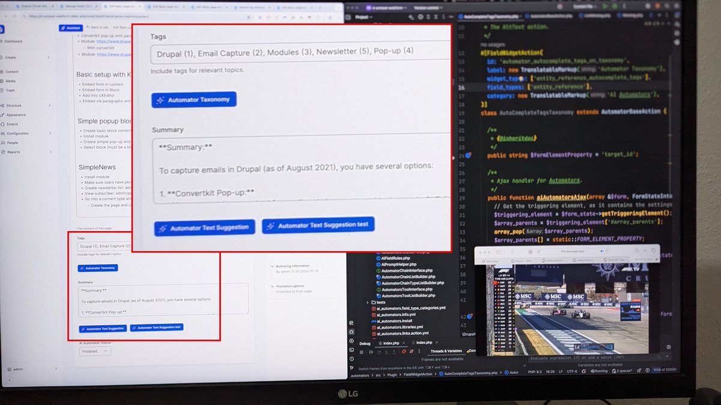721x405 pixels.
Task: Open the IDE Project panel dropdown
Action: pos(363,18)
